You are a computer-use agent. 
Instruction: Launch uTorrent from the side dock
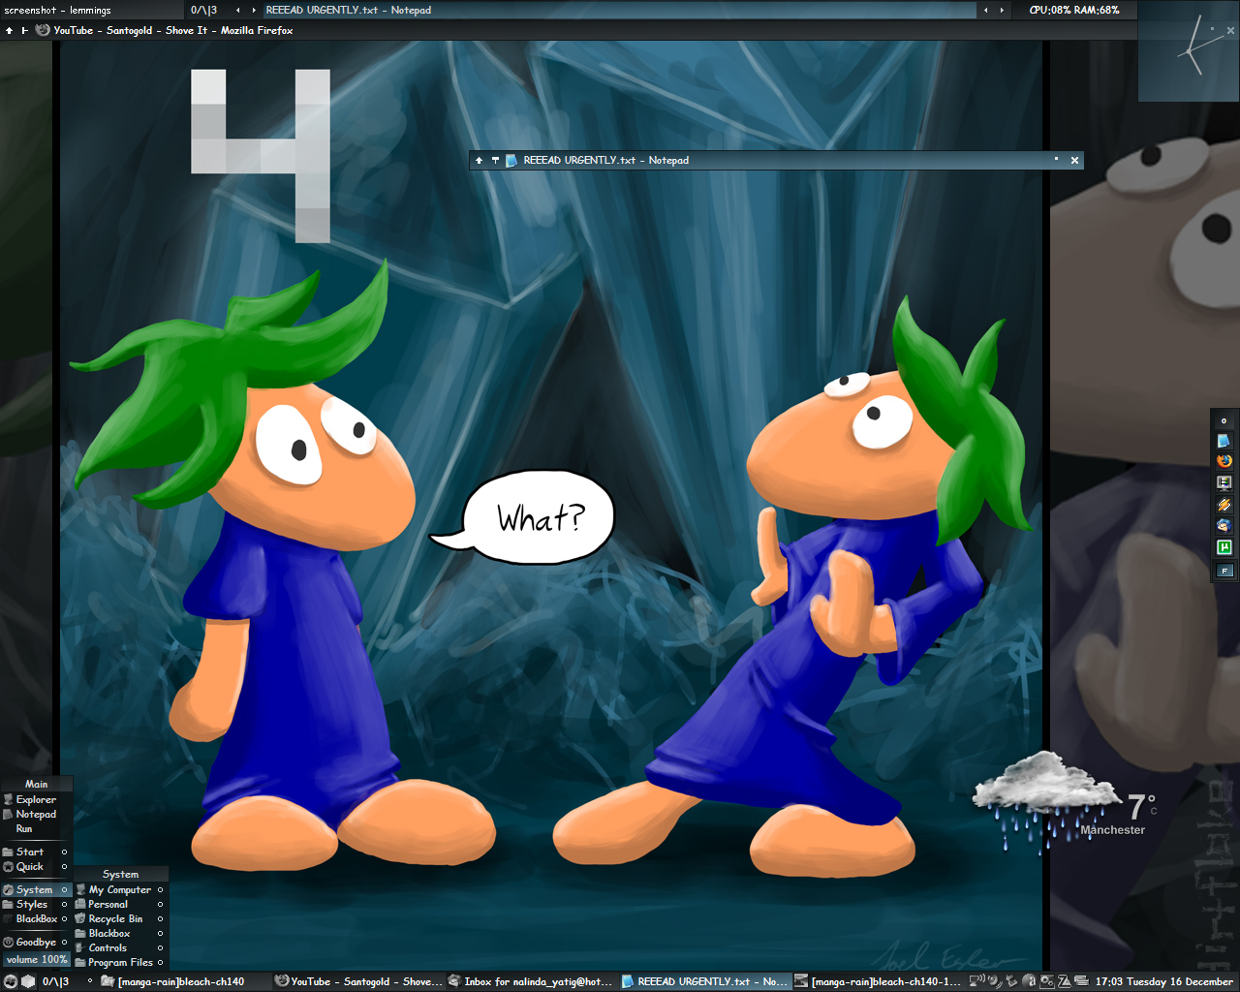pyautogui.click(x=1224, y=547)
